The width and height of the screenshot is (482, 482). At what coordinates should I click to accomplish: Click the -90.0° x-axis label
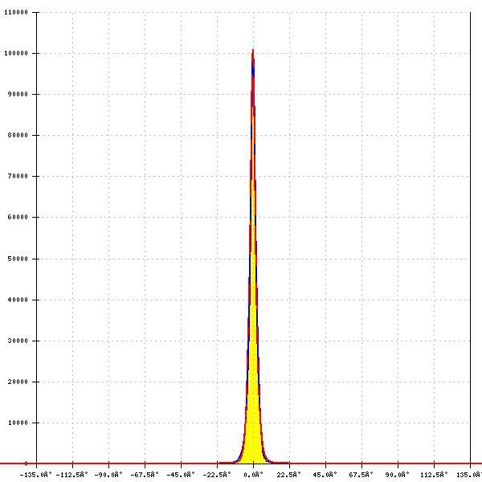tap(108, 475)
